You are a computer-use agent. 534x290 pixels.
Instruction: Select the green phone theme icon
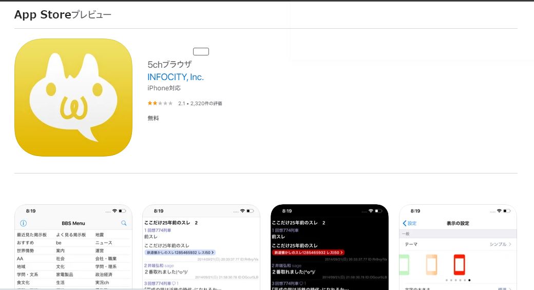click(x=404, y=264)
